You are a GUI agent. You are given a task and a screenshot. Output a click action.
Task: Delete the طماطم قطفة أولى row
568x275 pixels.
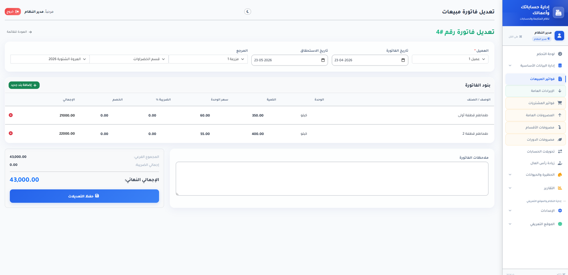[11, 115]
